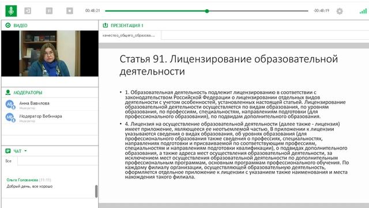The image size is (369, 208).
Task: Open the settings gear icon
Action: [340, 11]
